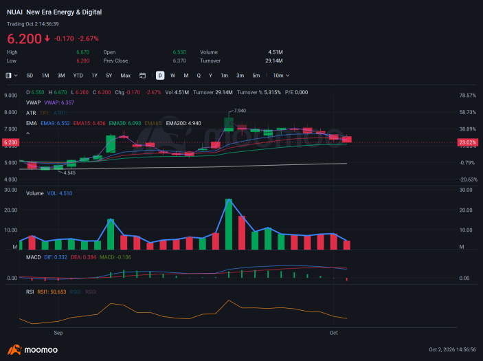Click the DEA: 0.384 value

click(83, 257)
